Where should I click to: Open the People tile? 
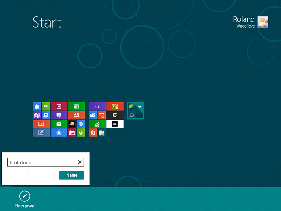pyautogui.click(x=76, y=115)
